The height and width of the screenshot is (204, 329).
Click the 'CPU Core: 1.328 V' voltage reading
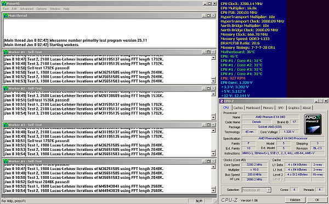pos(236,82)
